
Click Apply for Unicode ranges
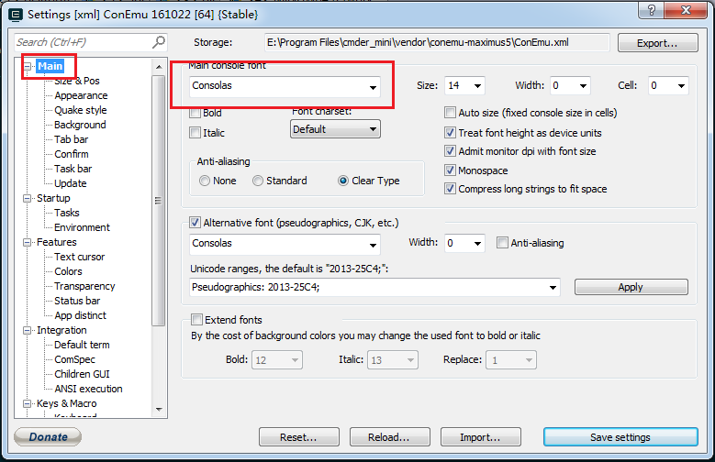pyautogui.click(x=631, y=287)
